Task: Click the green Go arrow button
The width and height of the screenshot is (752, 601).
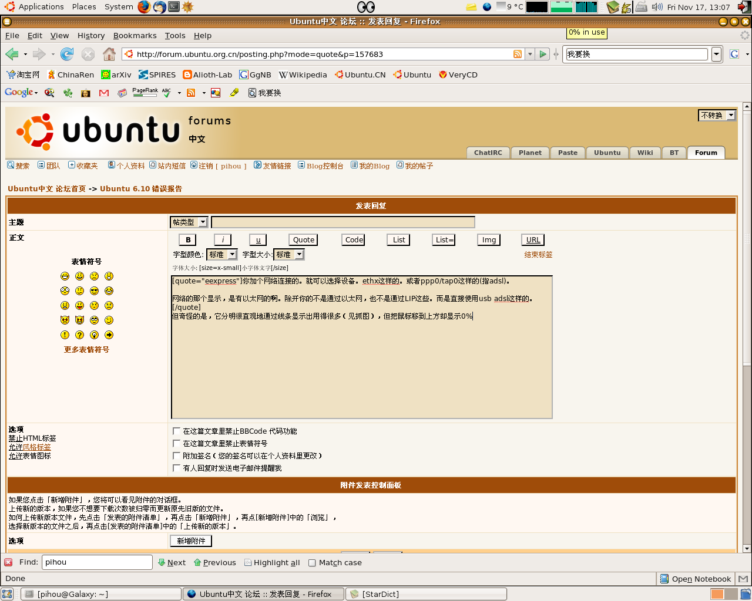Action: 543,54
